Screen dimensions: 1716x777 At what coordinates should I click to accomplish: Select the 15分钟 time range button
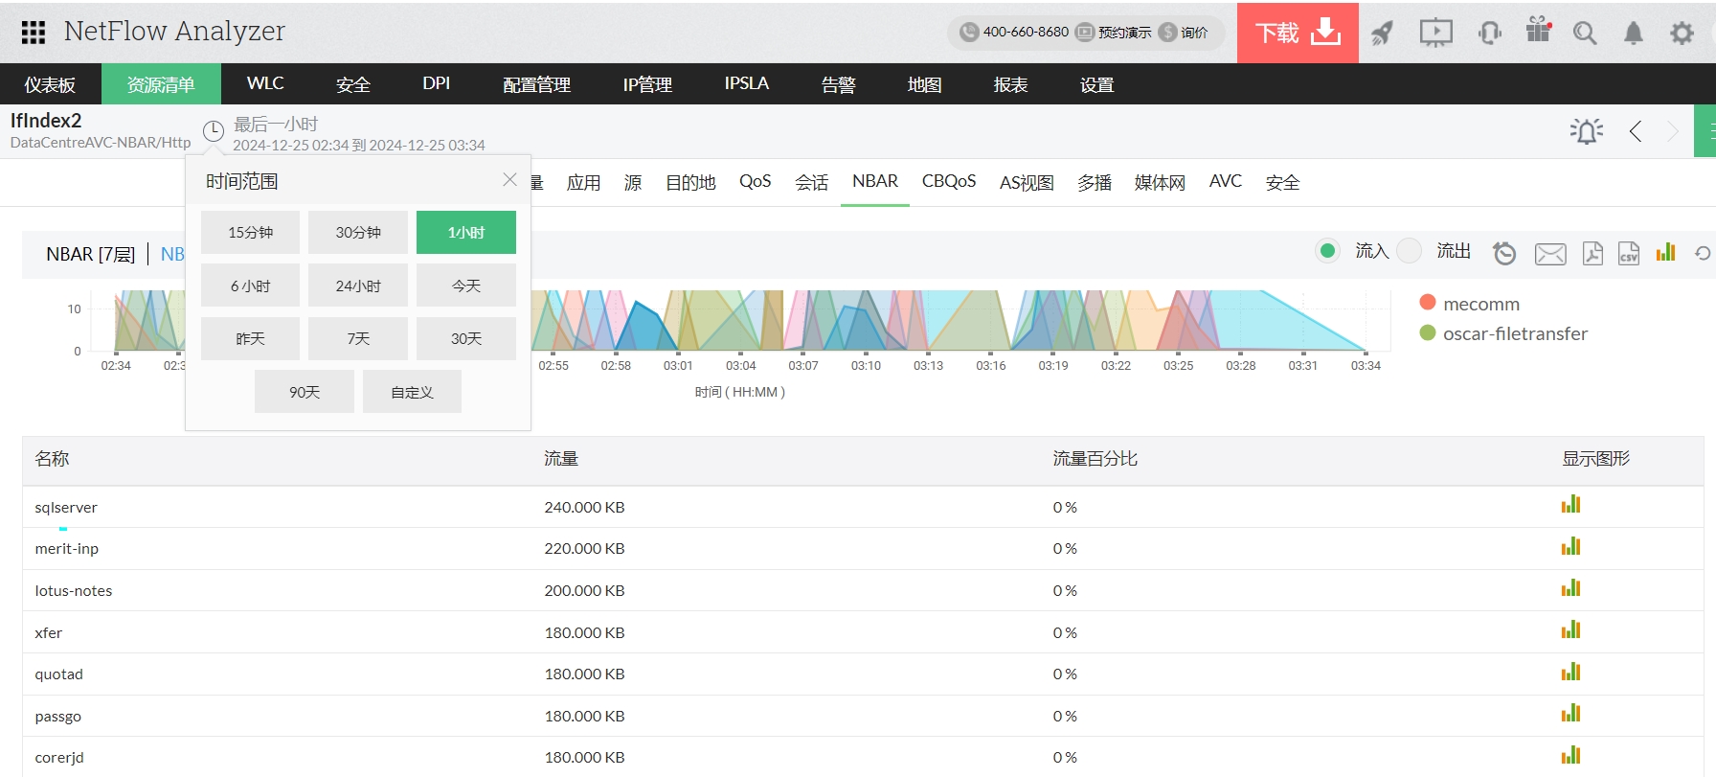pyautogui.click(x=250, y=233)
